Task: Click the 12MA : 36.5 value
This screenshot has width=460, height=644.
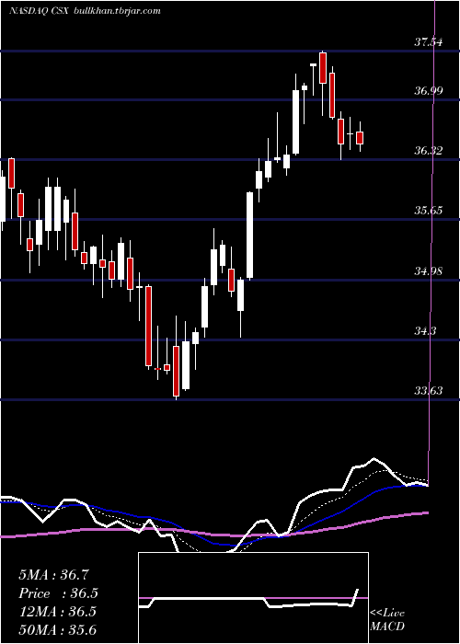Action: [57, 612]
